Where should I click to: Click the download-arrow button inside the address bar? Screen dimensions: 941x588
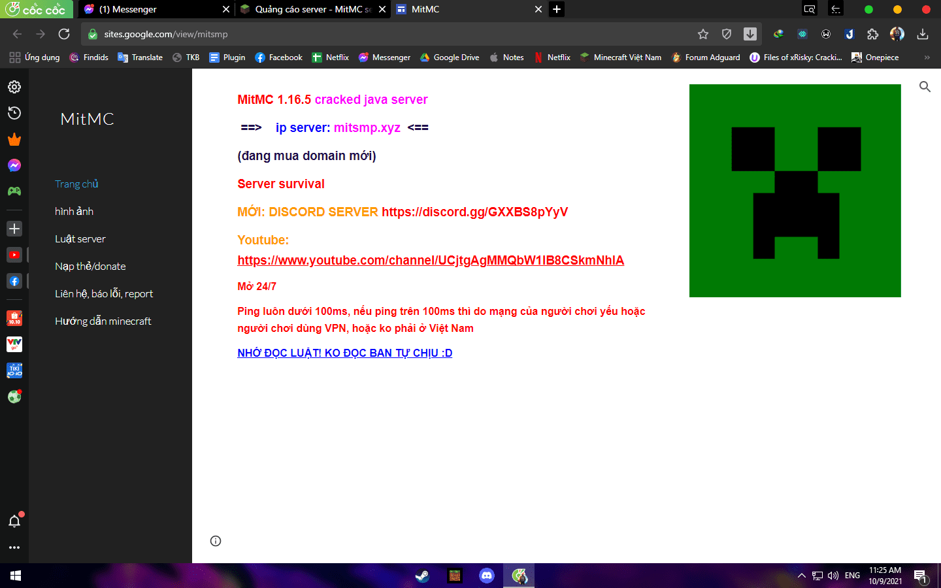pos(750,34)
